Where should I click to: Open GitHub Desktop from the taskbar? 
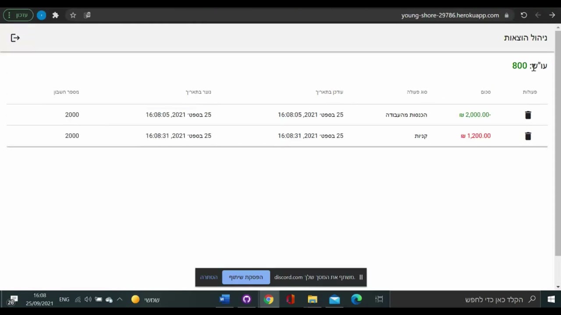[x=246, y=300]
